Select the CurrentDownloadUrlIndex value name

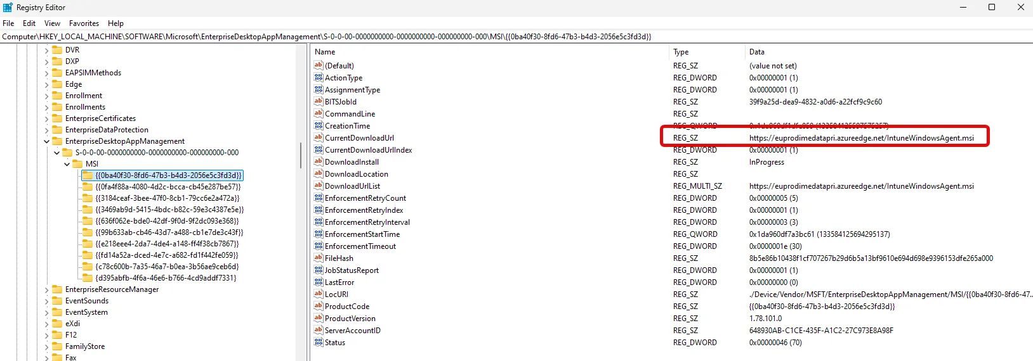click(x=369, y=149)
